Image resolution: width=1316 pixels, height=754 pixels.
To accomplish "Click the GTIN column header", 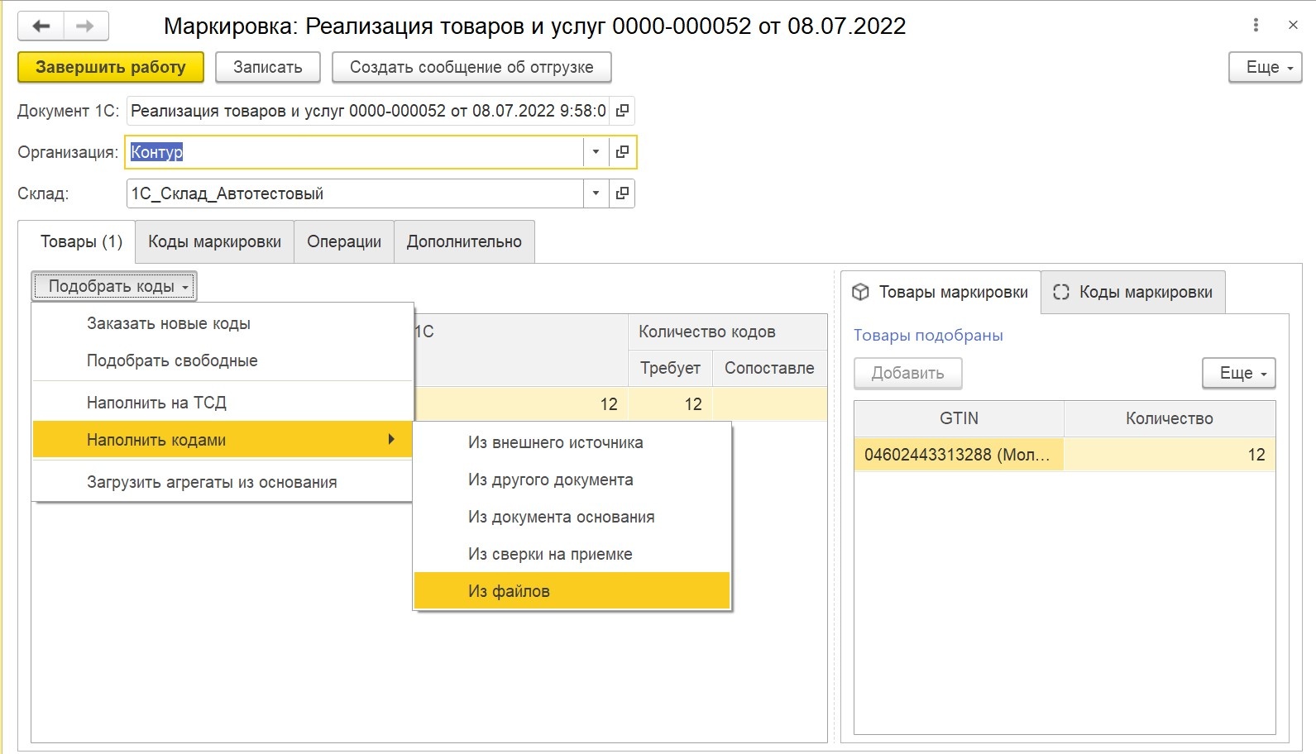I will click(x=959, y=418).
